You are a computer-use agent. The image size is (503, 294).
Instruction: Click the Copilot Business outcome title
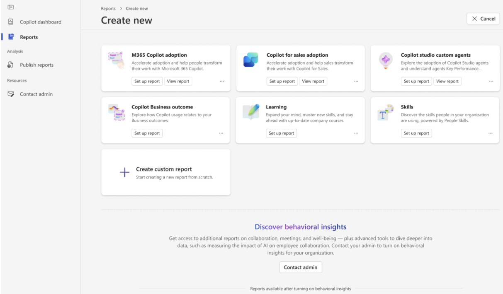162,107
